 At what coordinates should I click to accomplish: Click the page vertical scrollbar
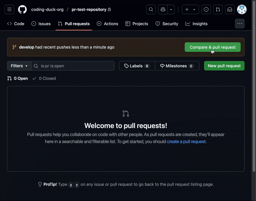click(x=254, y=86)
